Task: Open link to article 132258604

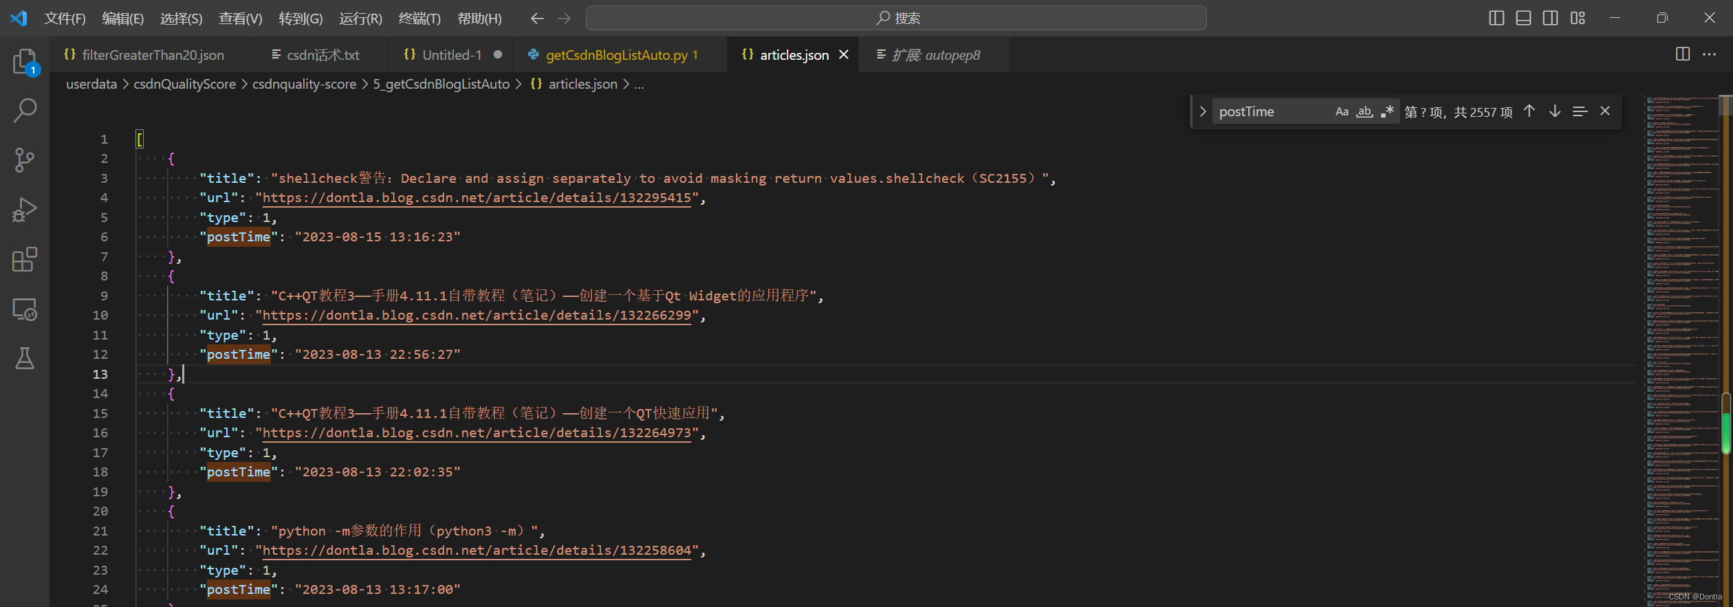Action: 477,551
